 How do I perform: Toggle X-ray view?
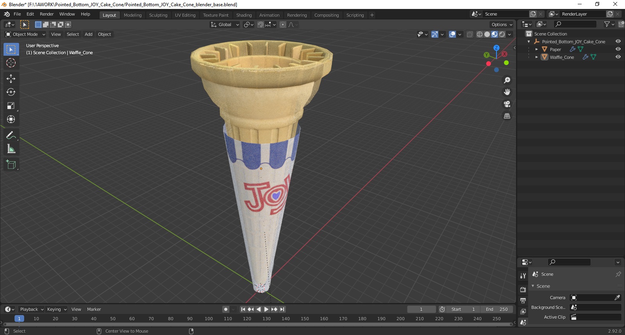pyautogui.click(x=470, y=34)
